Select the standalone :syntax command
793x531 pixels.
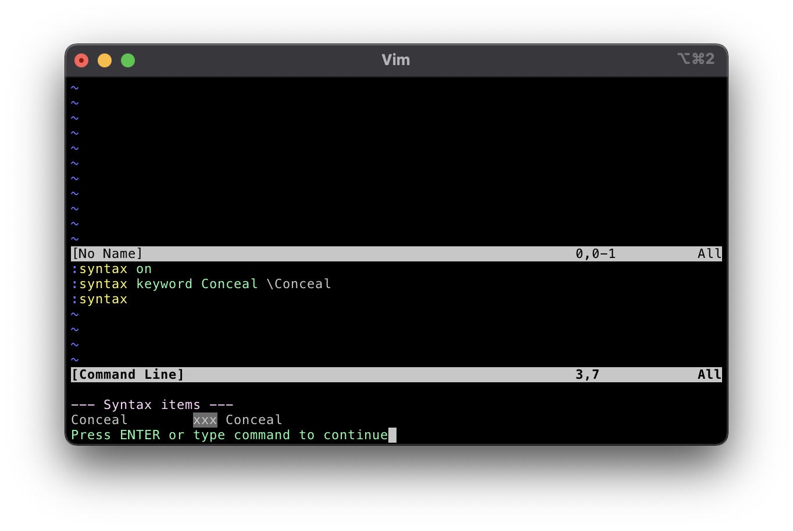point(100,299)
